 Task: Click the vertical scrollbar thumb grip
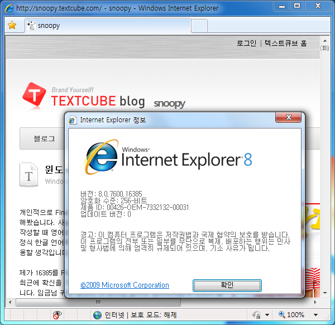coord(325,48)
